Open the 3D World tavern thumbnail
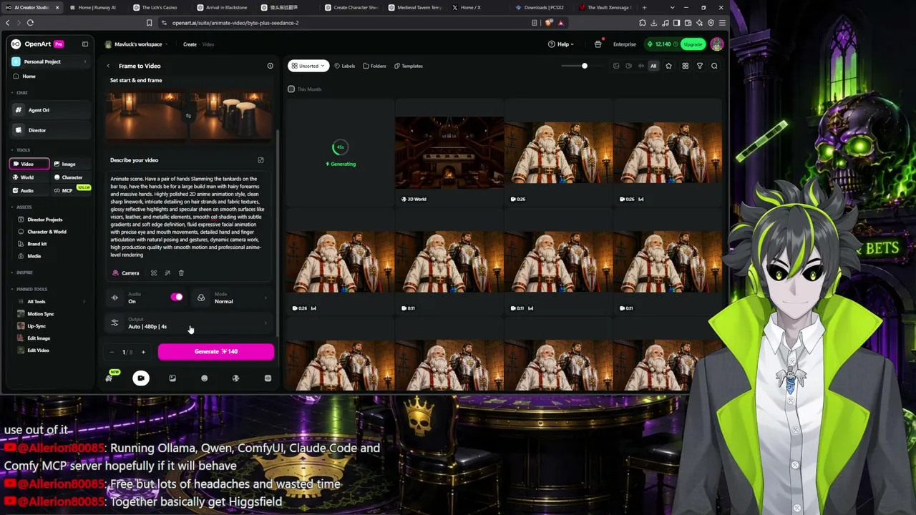Viewport: 916px width, 515px height. pos(449,153)
